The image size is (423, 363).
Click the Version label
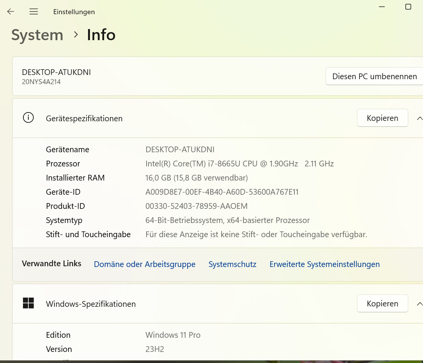point(59,349)
